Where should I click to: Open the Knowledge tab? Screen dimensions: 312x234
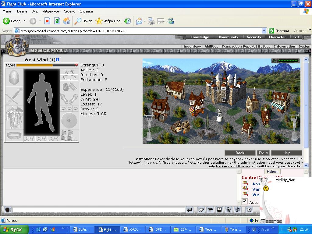pos(200,37)
